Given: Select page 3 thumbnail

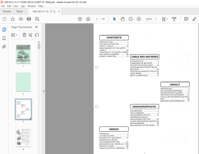Looking at the screenshot, I should (23, 109).
